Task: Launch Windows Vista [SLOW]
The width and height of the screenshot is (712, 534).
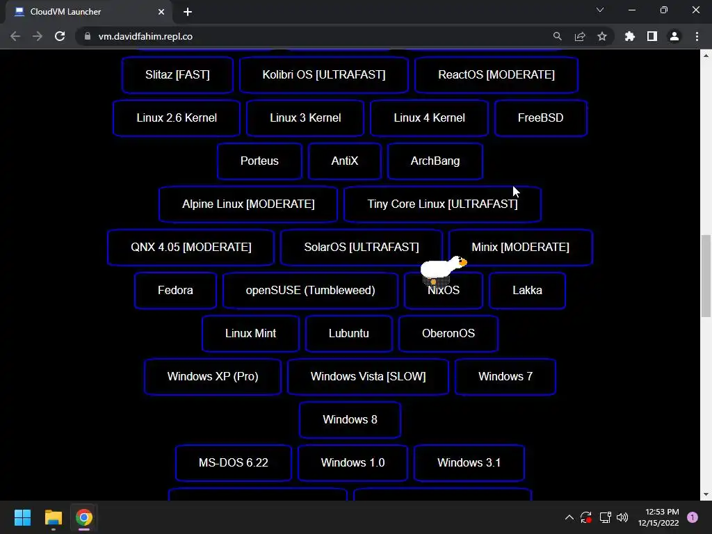Action: point(368,377)
